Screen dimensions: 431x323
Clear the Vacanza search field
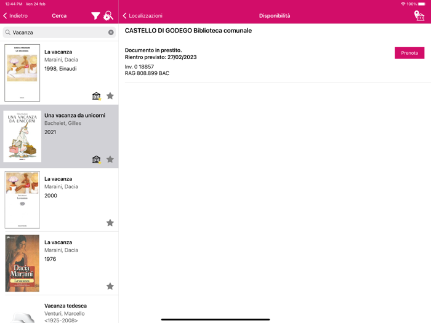click(x=111, y=33)
